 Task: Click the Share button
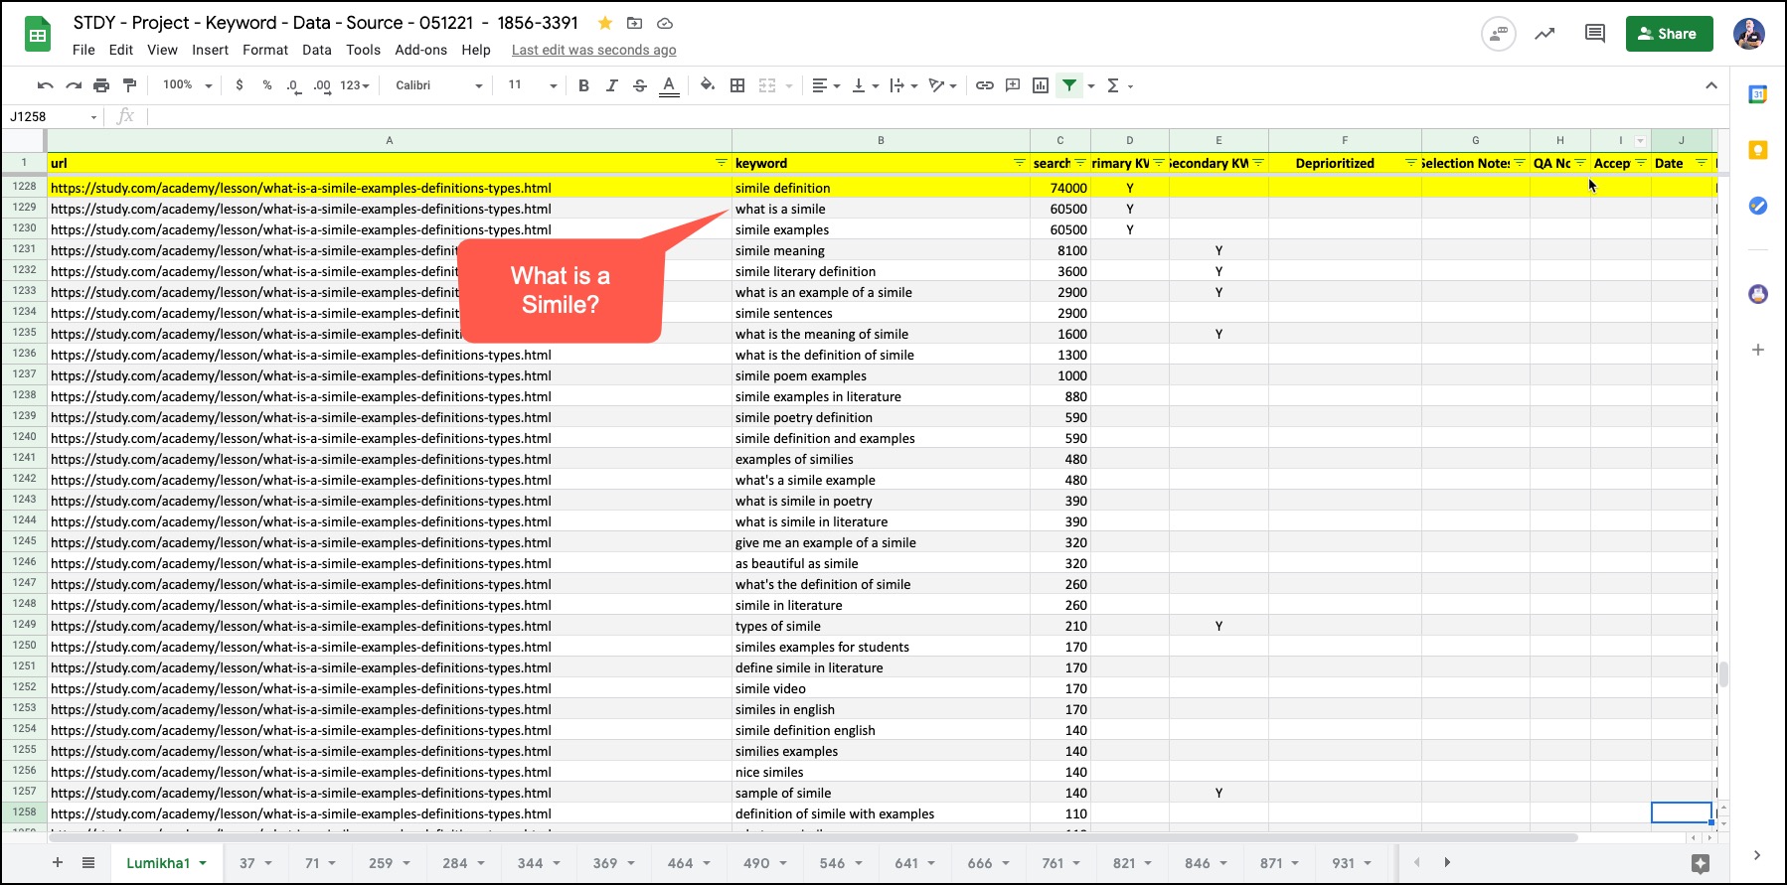coord(1670,34)
